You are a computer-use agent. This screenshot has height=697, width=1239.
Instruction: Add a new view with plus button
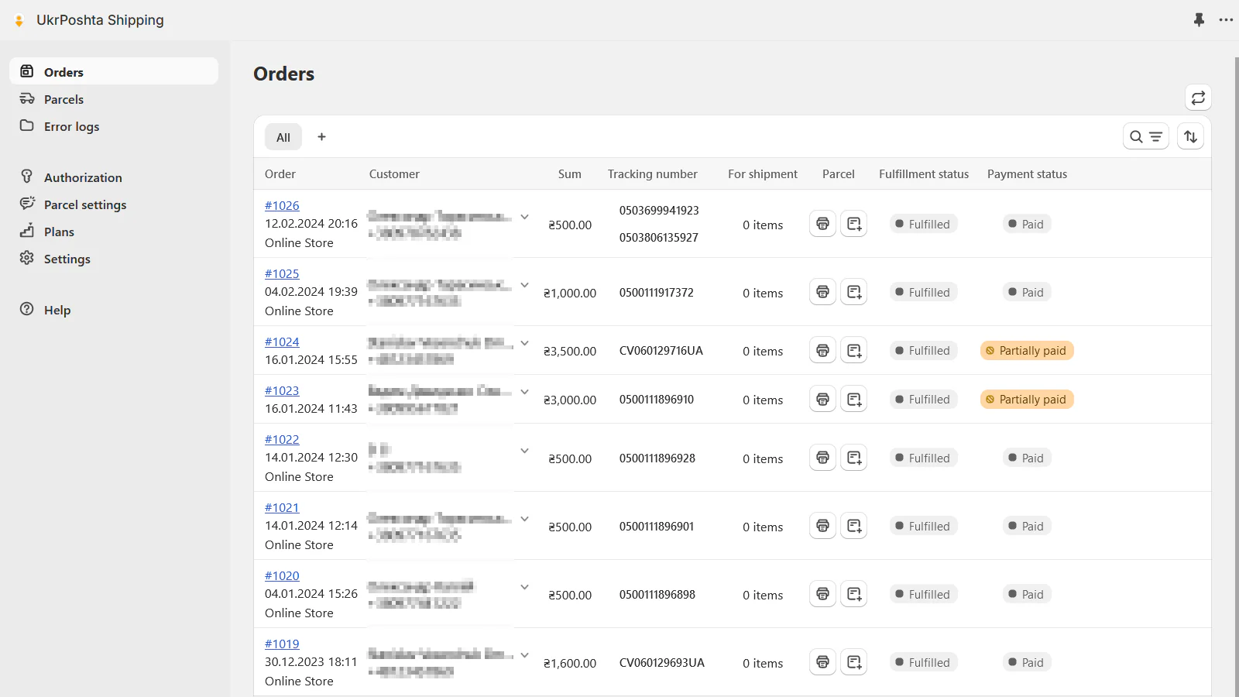pos(321,137)
